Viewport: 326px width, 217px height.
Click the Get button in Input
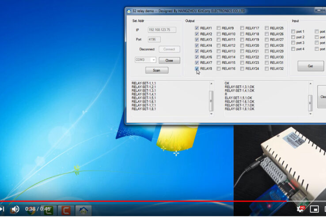pyautogui.click(x=310, y=66)
